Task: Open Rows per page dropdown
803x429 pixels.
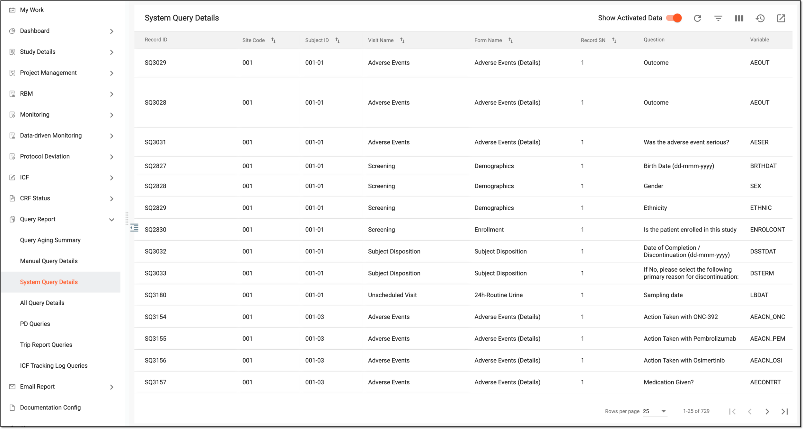Action: coord(655,411)
